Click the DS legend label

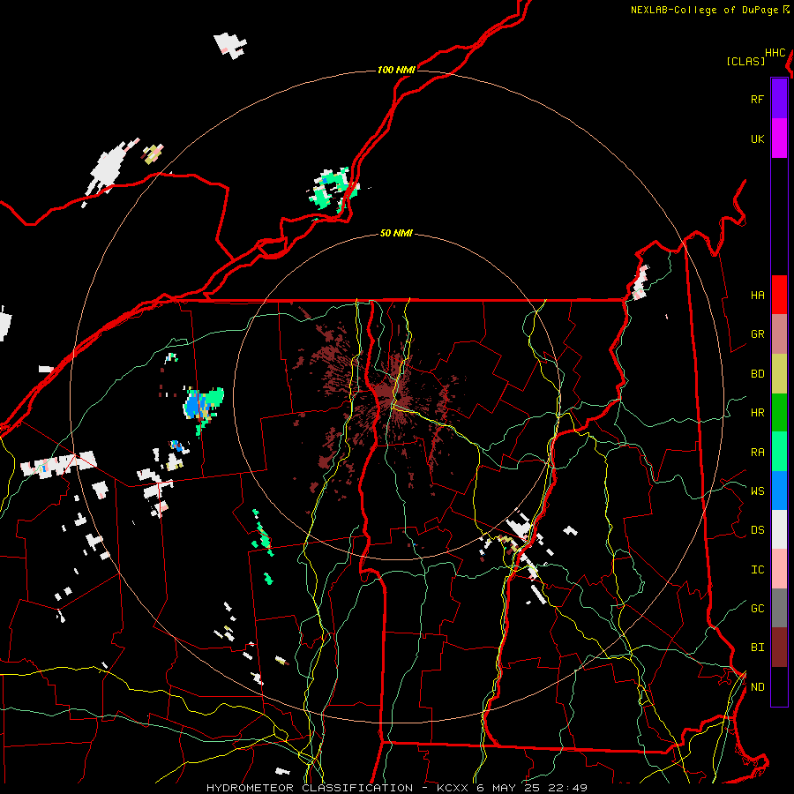point(757,530)
